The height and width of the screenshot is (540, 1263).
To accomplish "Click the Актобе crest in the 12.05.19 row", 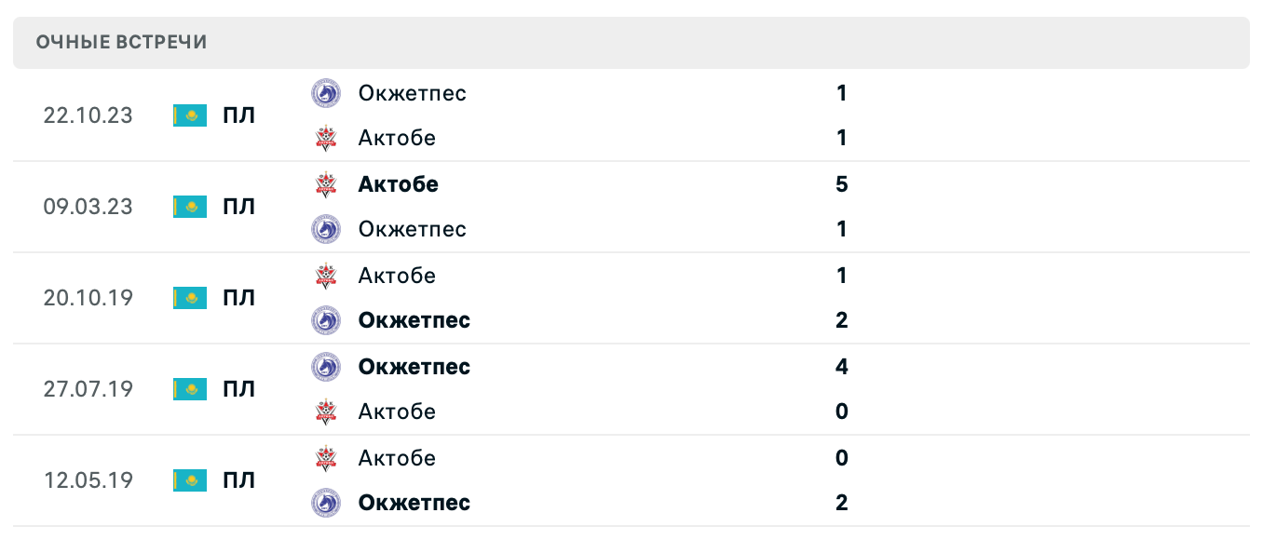I will [x=326, y=458].
